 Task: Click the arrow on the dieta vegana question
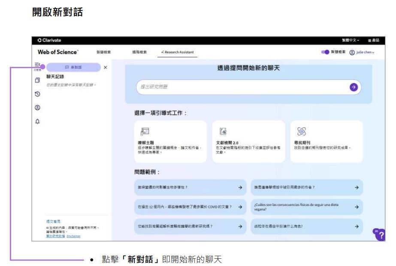coord(357,207)
